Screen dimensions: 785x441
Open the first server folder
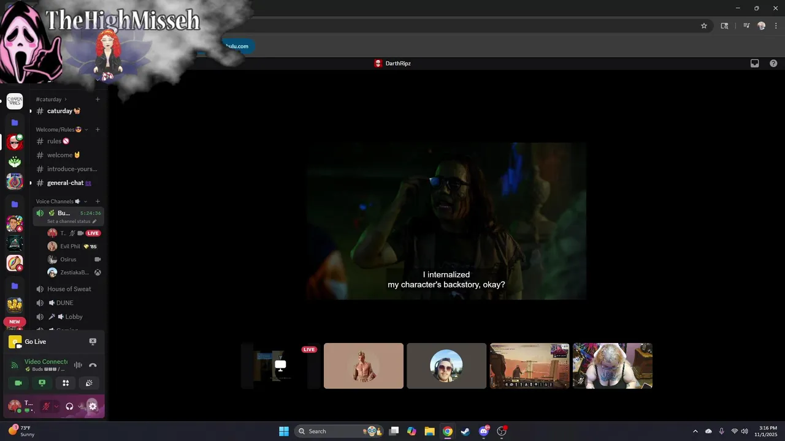[15, 123]
